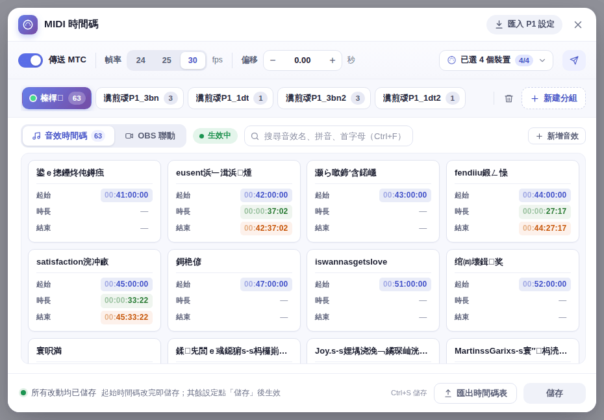Select 25 fps frame rate

click(166, 60)
